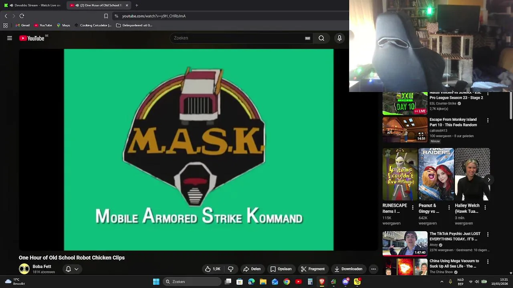Image resolution: width=513 pixels, height=288 pixels.
Task: Open the Gmail bookmark
Action: point(22,25)
